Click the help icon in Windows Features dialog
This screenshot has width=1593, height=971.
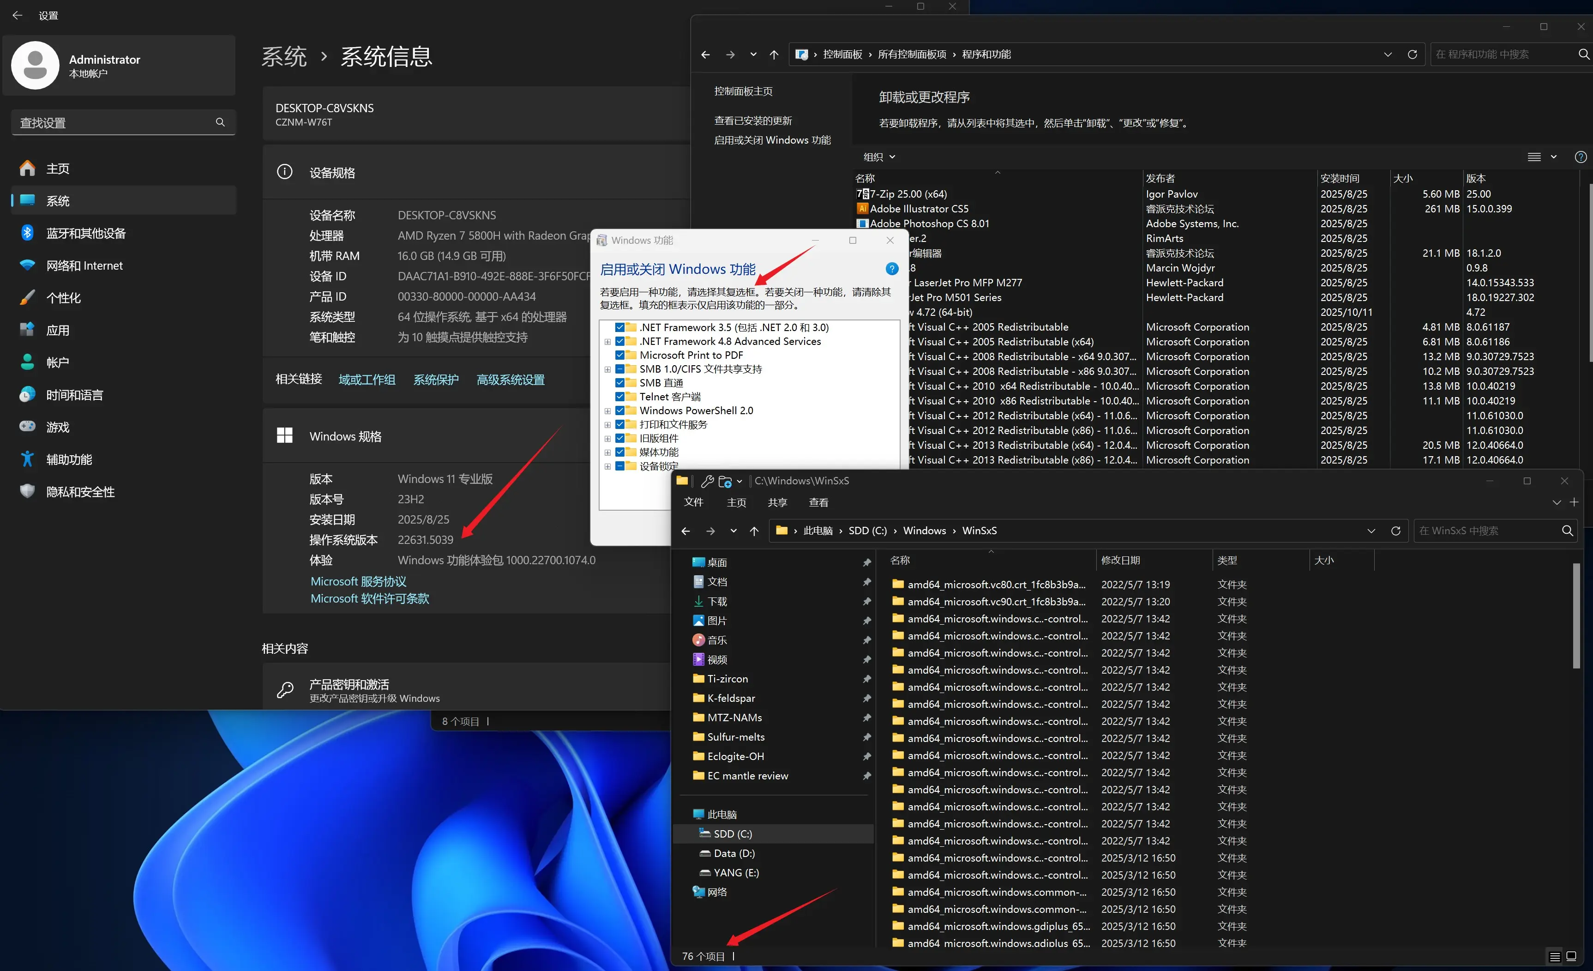click(x=891, y=269)
